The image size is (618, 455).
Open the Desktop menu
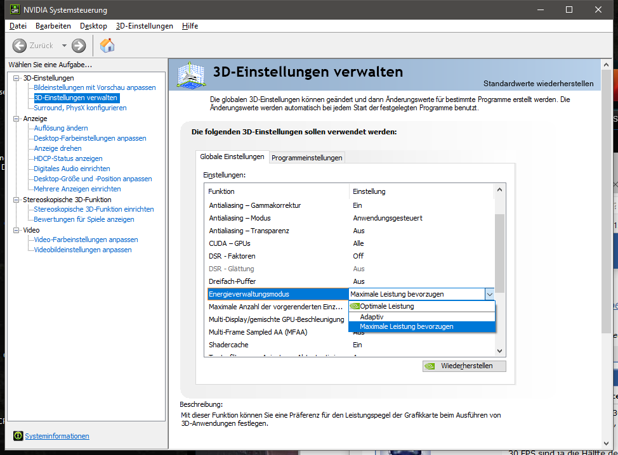93,26
